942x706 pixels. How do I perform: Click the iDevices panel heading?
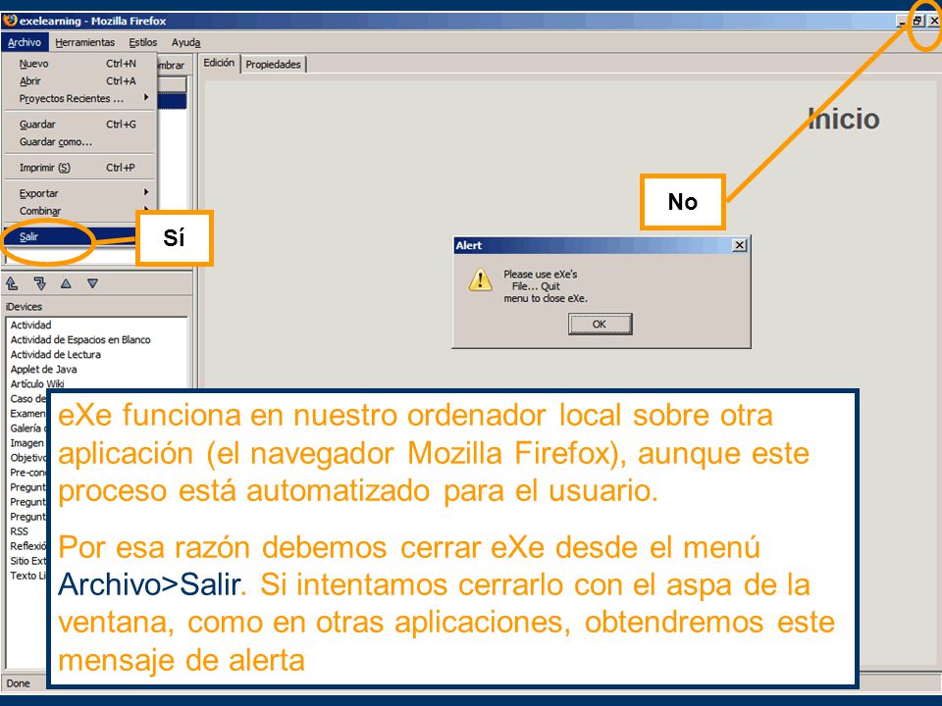click(24, 307)
